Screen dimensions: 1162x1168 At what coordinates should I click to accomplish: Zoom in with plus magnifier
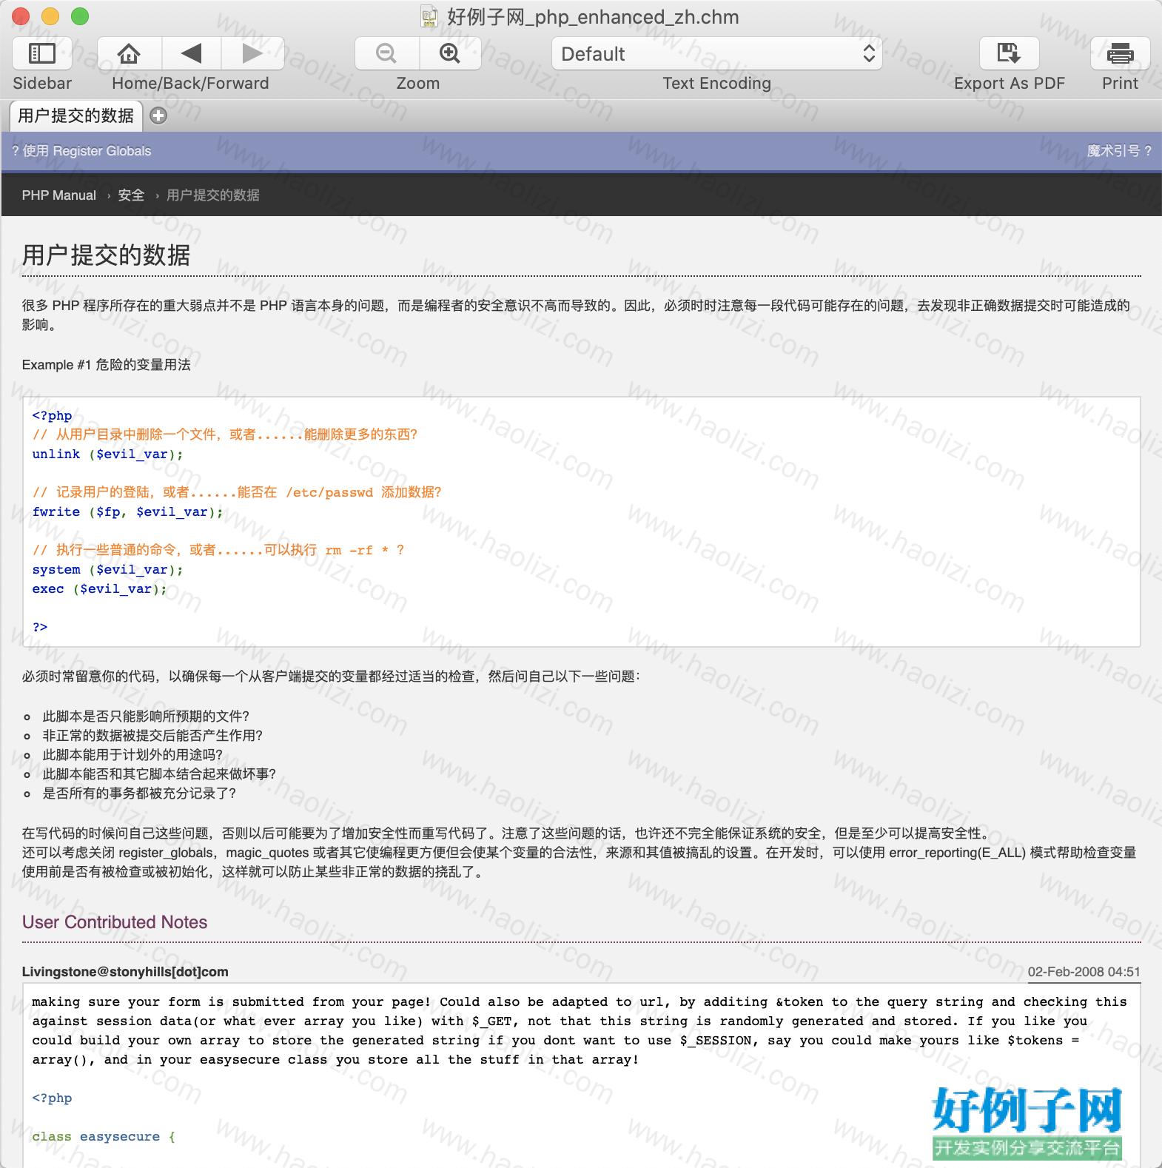coord(450,53)
